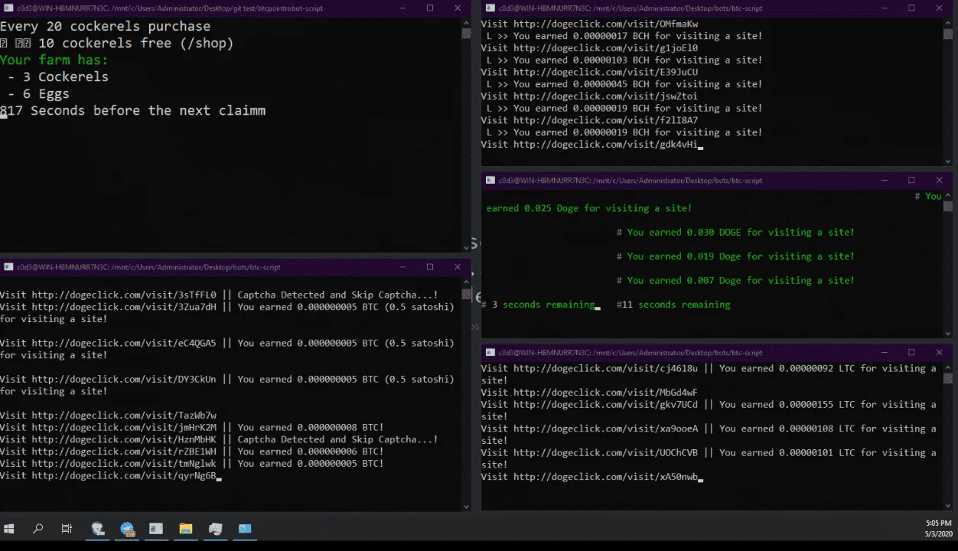
Task: Click '#11 seconds remaining' text
Action: tap(673, 305)
